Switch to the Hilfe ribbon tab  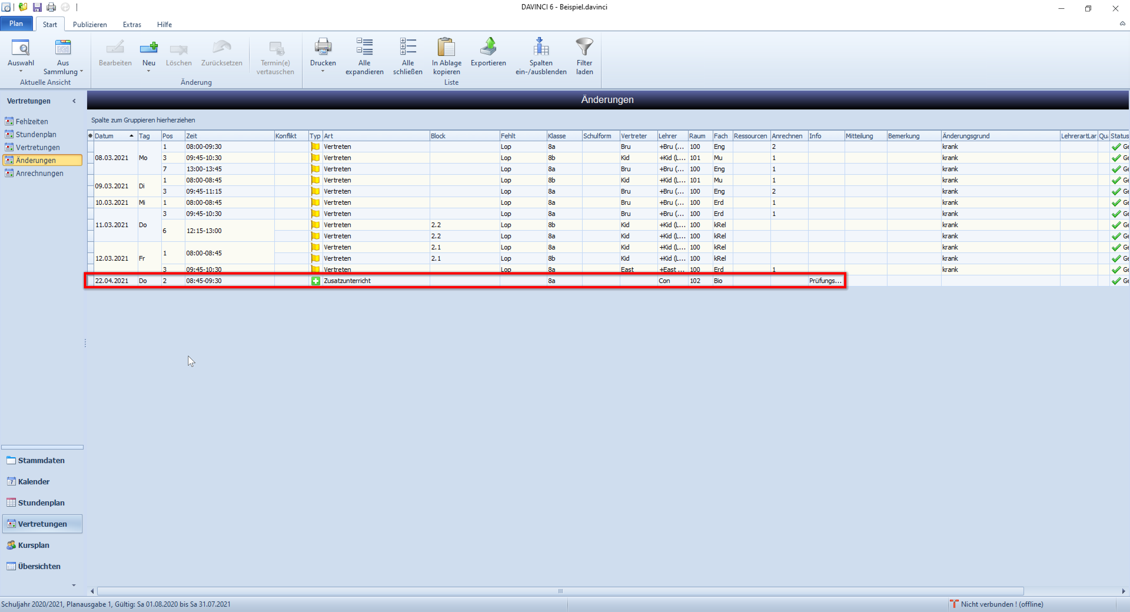(164, 24)
